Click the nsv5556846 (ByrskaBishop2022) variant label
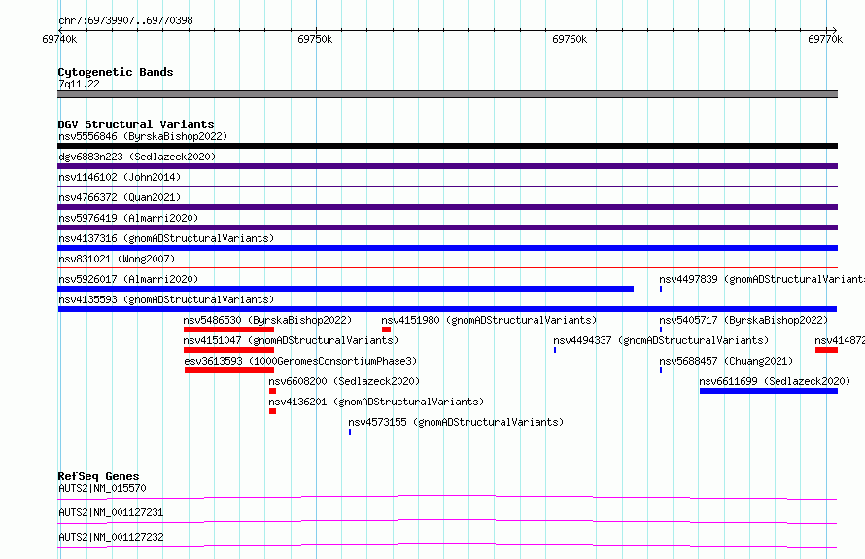 [142, 136]
